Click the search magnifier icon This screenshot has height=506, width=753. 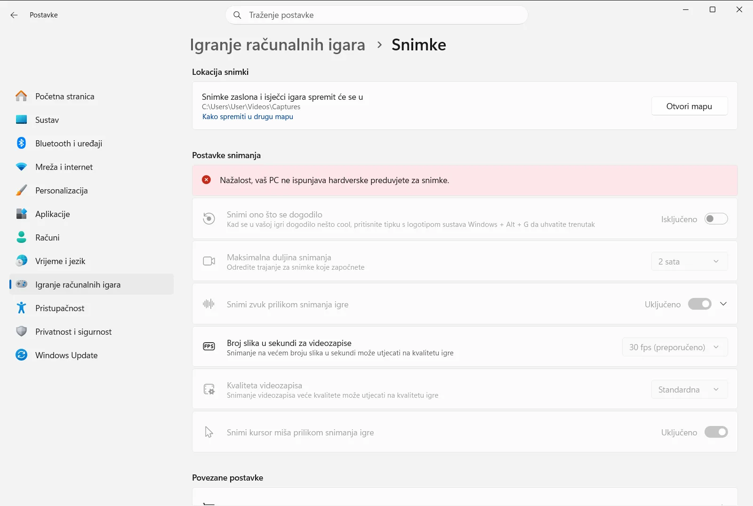238,15
